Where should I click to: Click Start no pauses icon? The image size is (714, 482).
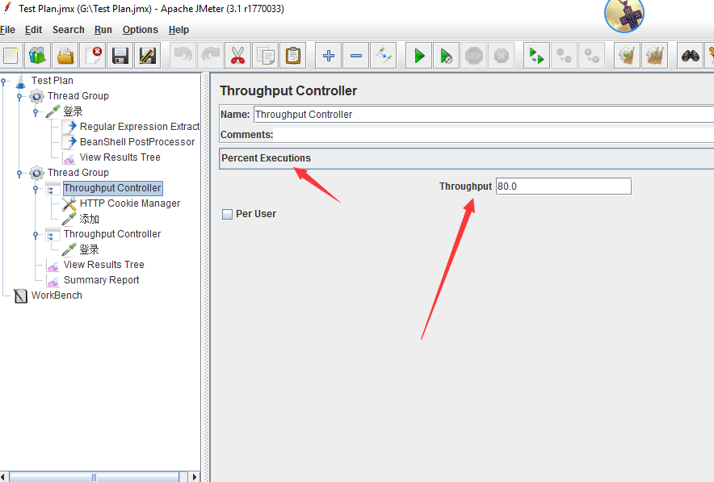click(x=446, y=56)
